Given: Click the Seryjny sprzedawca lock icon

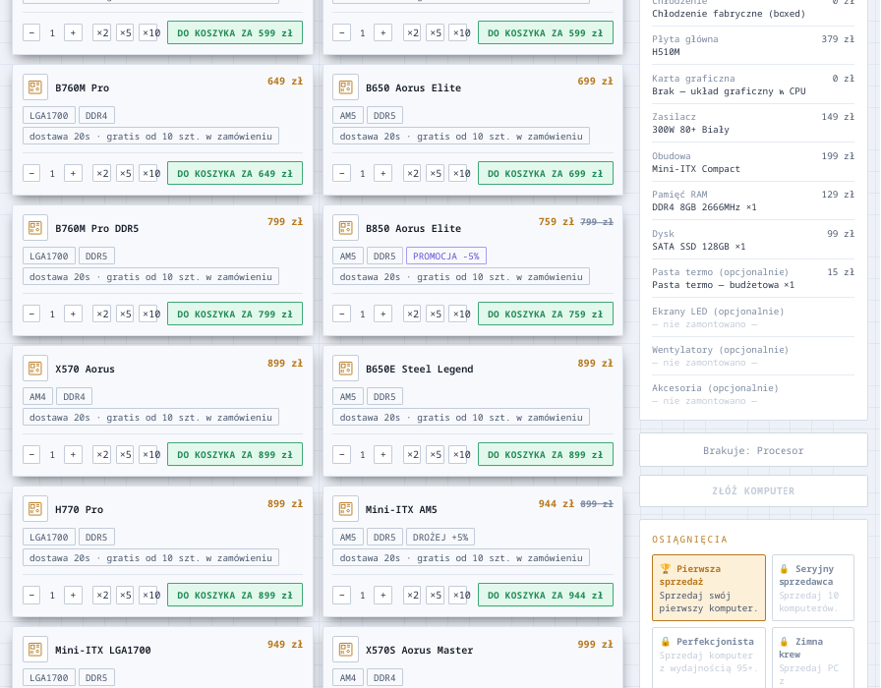Looking at the screenshot, I should click(x=785, y=569).
